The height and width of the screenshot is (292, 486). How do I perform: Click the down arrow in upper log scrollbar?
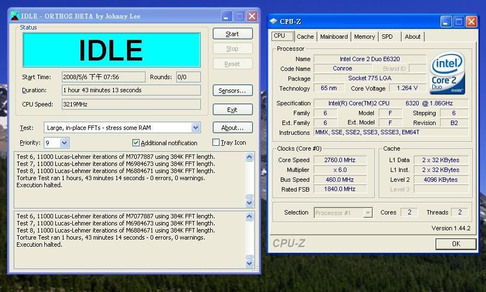click(250, 202)
